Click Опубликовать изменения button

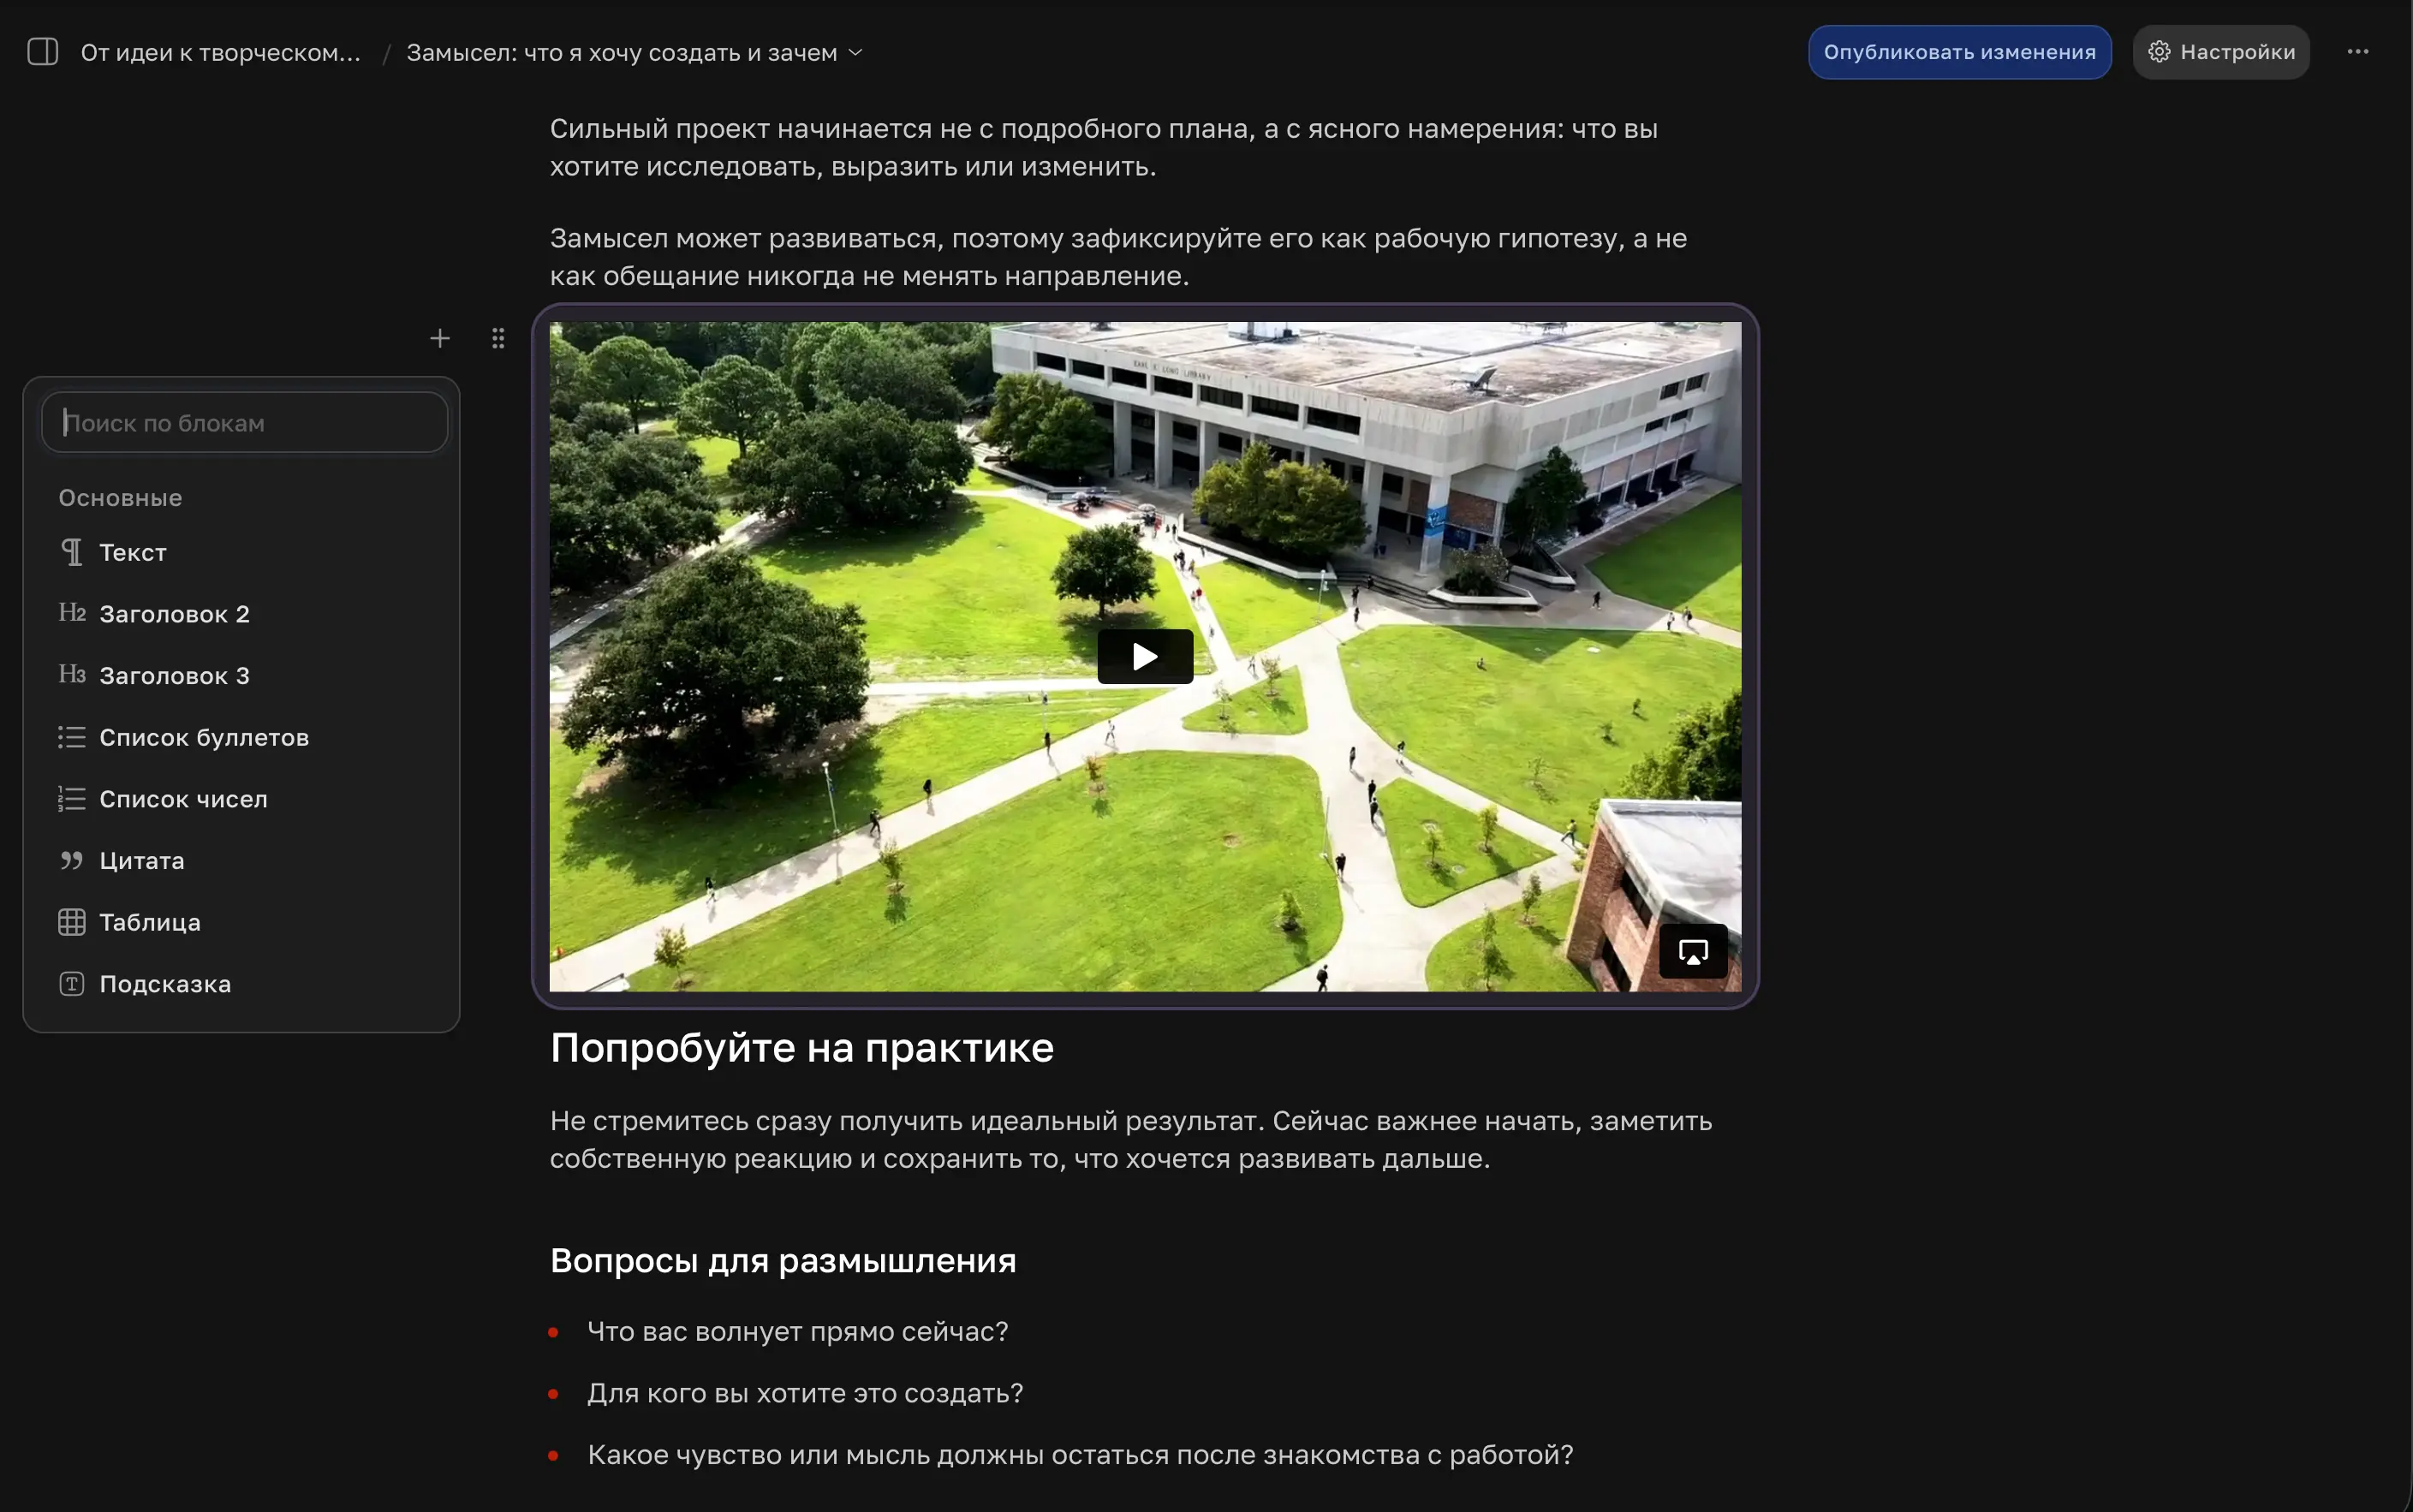pyautogui.click(x=1959, y=52)
